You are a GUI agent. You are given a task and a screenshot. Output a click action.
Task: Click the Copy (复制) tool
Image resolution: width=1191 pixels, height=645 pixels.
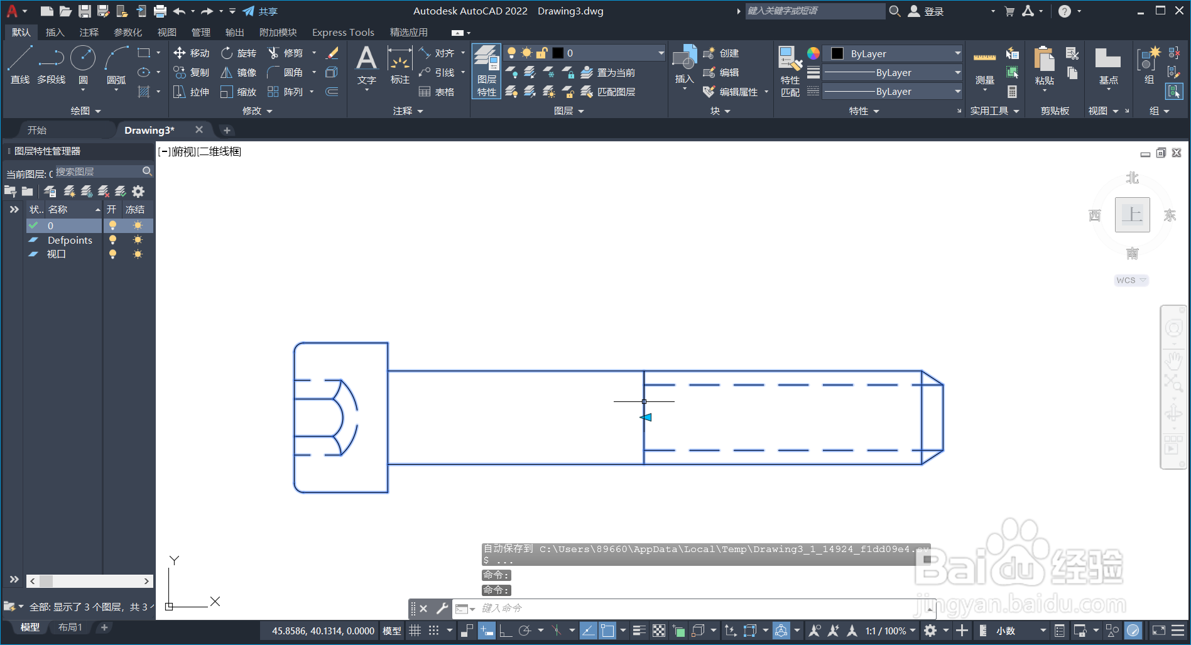(192, 73)
